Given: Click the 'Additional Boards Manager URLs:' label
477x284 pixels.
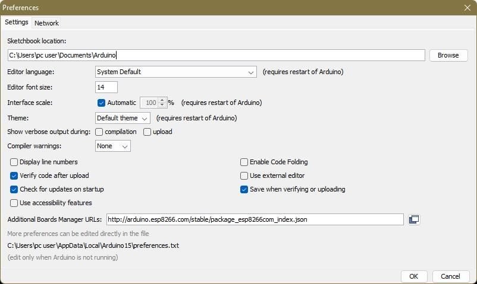Looking at the screenshot, I should [55, 219].
